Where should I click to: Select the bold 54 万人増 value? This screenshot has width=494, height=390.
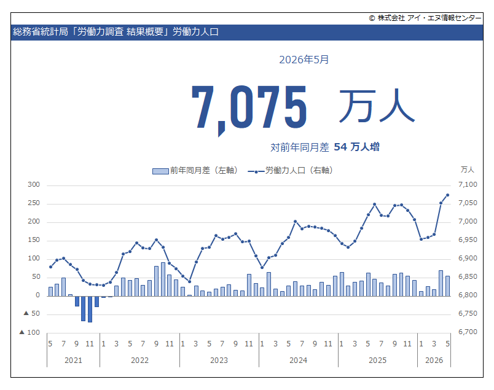click(x=356, y=147)
